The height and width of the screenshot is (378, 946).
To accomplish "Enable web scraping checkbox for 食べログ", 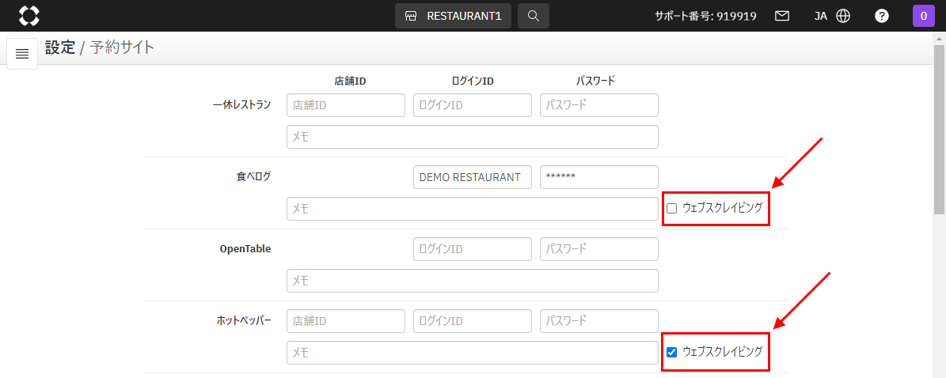I will click(672, 209).
